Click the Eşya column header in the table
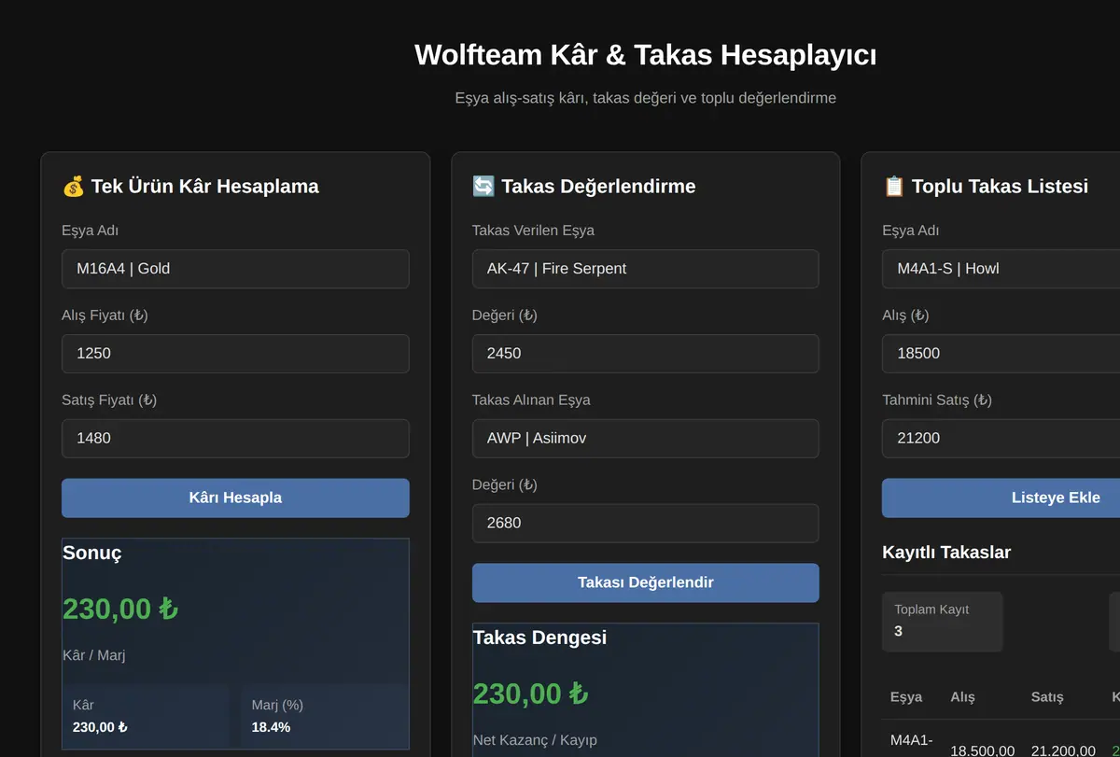This screenshot has width=1120, height=757. 906,697
